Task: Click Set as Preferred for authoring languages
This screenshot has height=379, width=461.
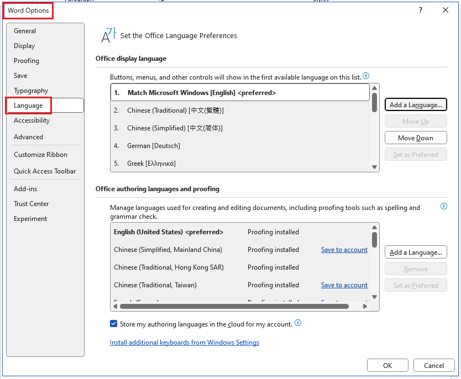Action: click(416, 285)
